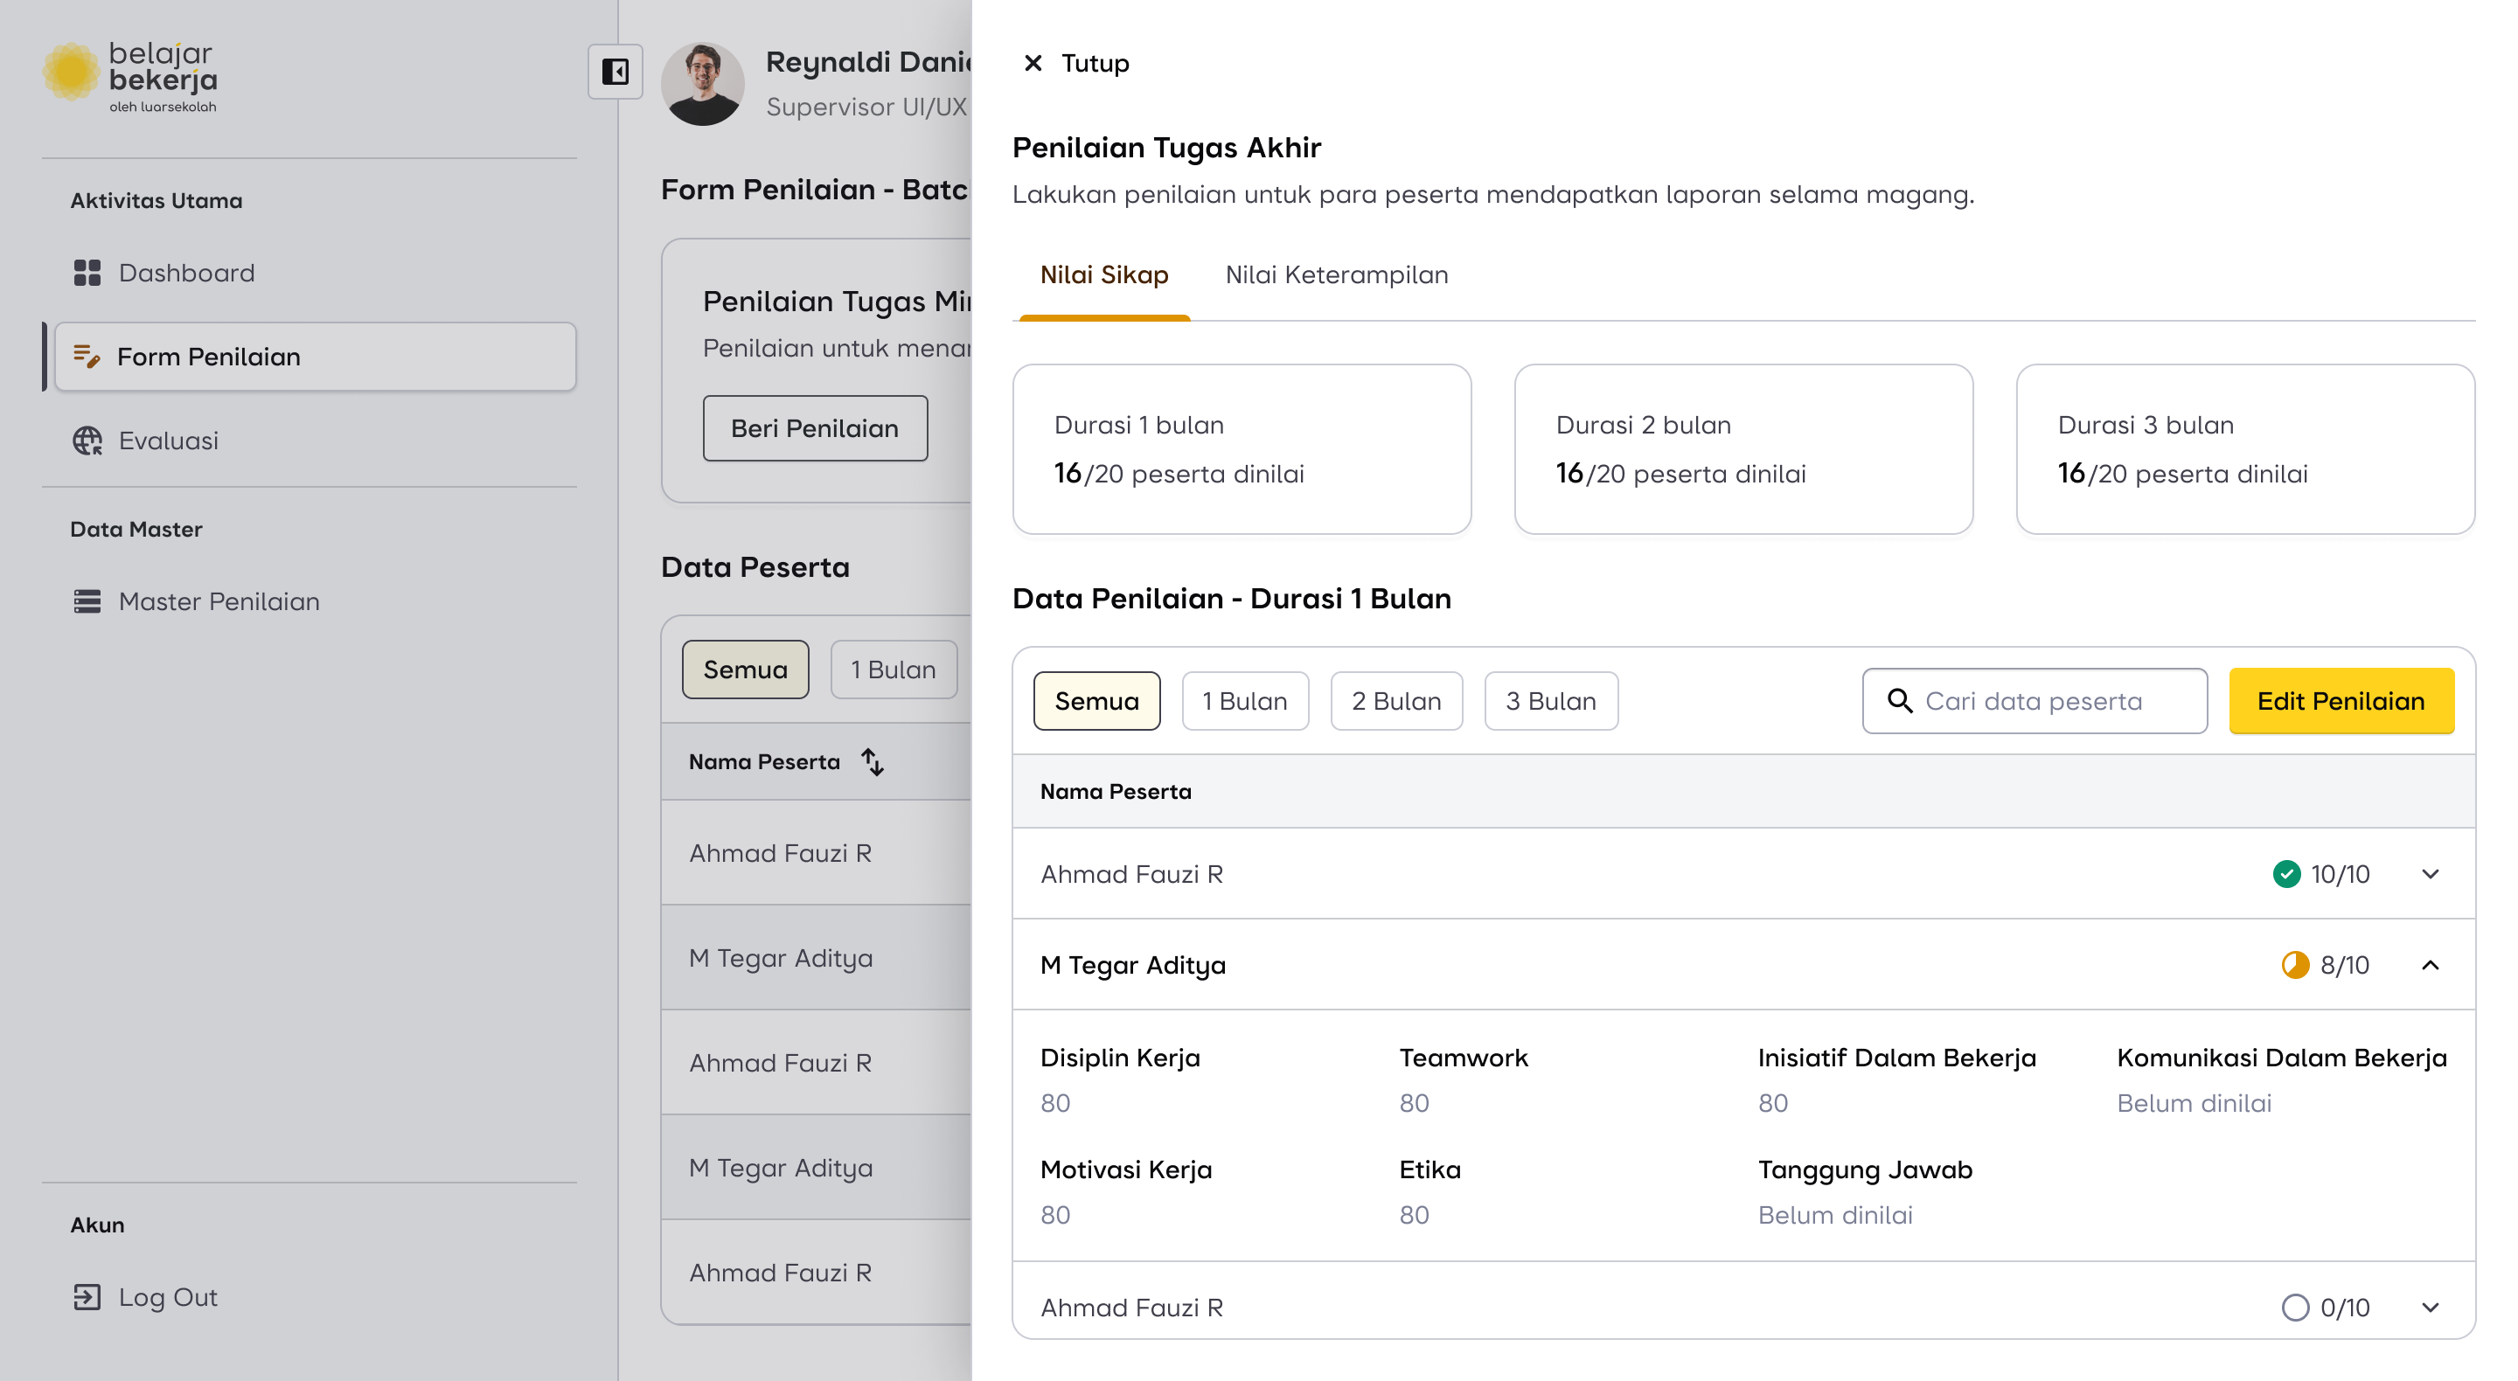The height and width of the screenshot is (1381, 2518).
Task: Expand the first Ahmad Fauzi R 10/10 row
Action: point(2430,874)
